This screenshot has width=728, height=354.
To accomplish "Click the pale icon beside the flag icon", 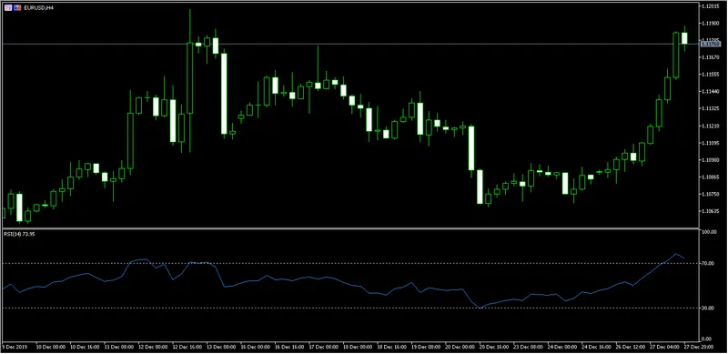I will click(8, 8).
